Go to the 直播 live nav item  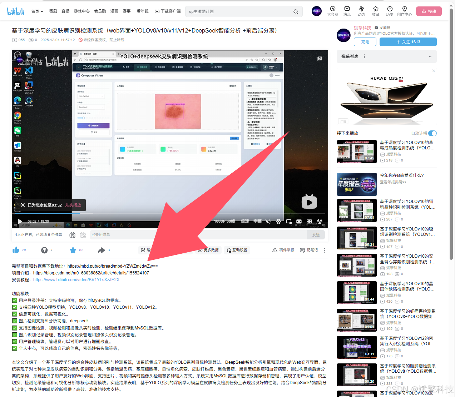[x=65, y=11]
